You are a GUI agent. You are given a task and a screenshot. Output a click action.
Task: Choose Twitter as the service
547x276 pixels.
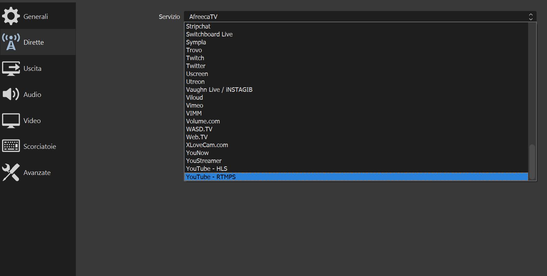356,66
